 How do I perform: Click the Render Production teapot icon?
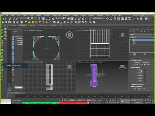[x=3, y=22]
